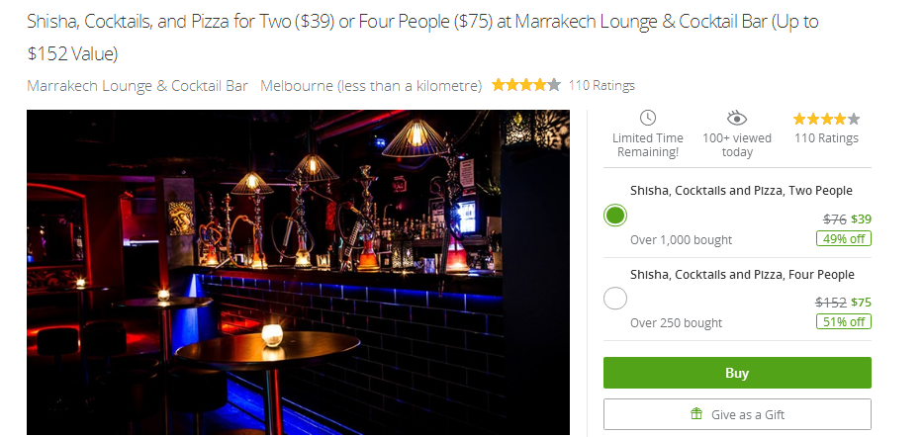Click the Marrakech Lounge & Cocktail Bar merchant name
Screen dimensions: 924x437
138,86
